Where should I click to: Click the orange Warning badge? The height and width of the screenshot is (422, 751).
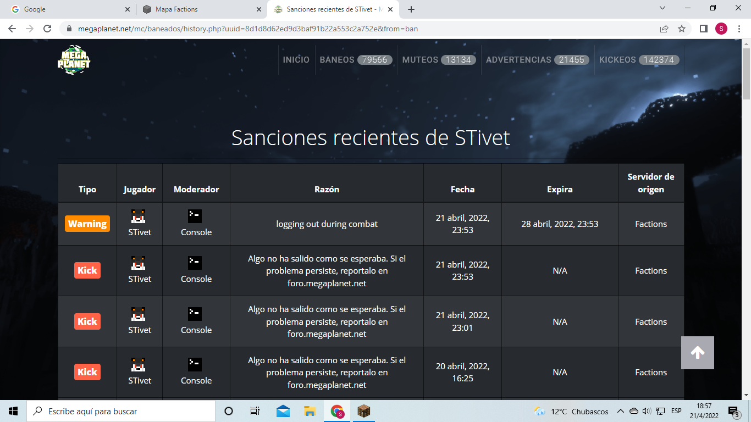pyautogui.click(x=87, y=224)
